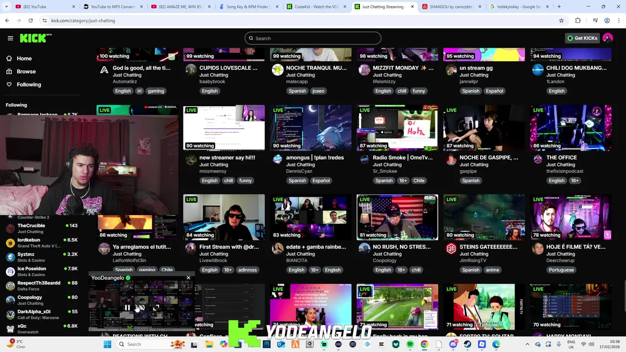Switch to SHANGOU by cannzzbts tab
This screenshot has height=352, width=626.
(x=451, y=7)
